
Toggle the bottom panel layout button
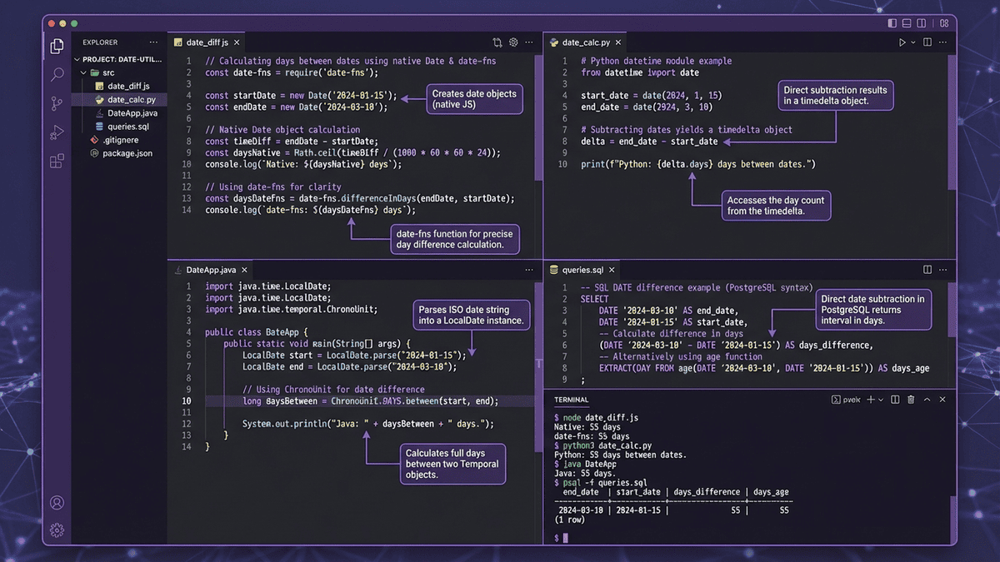coord(908,23)
